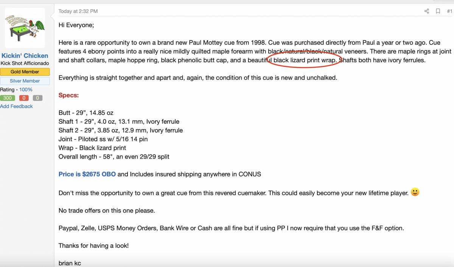Click the Add Feedback link
Screen dimensions: 454x267
point(16,106)
